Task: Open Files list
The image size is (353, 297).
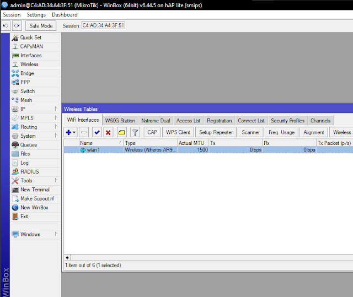Action: click(x=35, y=154)
